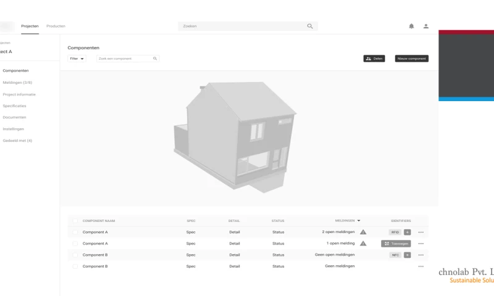Click Component A in 1 open melding row
This screenshot has width=494, height=296.
[95, 244]
